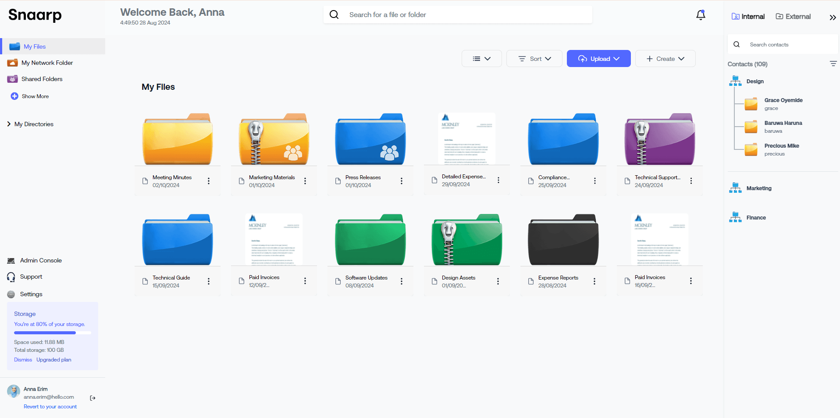Click the Search contacts field
This screenshot has height=418, width=840.
(x=783, y=44)
